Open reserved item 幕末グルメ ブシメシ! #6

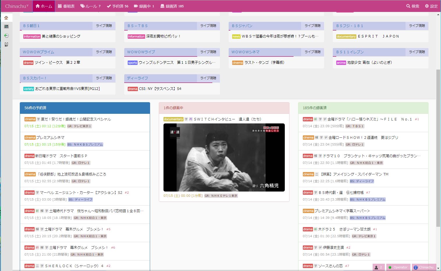coord(85,251)
